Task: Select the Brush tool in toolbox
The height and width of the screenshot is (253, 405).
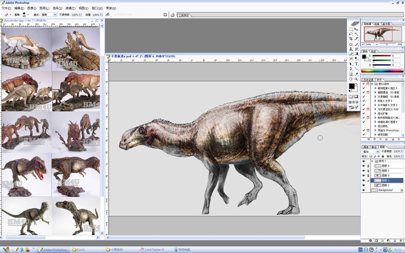Action: tap(356, 44)
